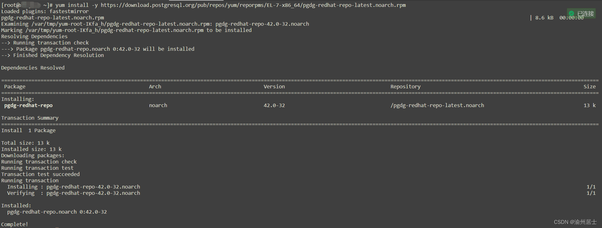The width and height of the screenshot is (602, 228).
Task: Click the 'Transaction Summary' heading
Action: tap(30, 118)
